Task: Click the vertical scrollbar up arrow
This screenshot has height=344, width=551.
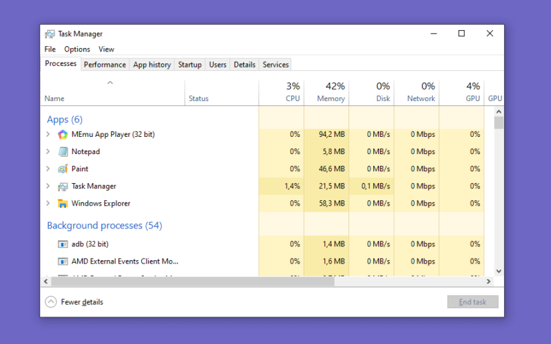Action: tap(499, 111)
